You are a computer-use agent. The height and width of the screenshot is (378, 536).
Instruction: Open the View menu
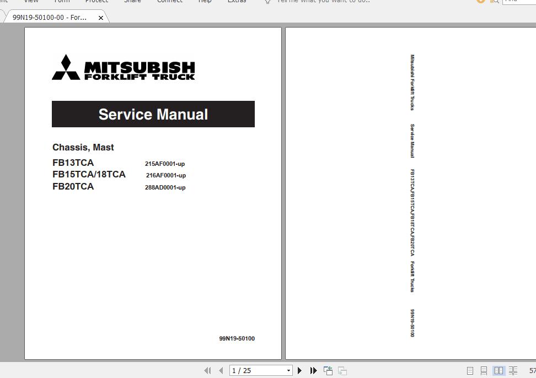30,2
